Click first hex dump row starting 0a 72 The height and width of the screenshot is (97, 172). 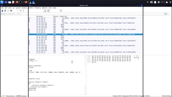coord(111,56)
